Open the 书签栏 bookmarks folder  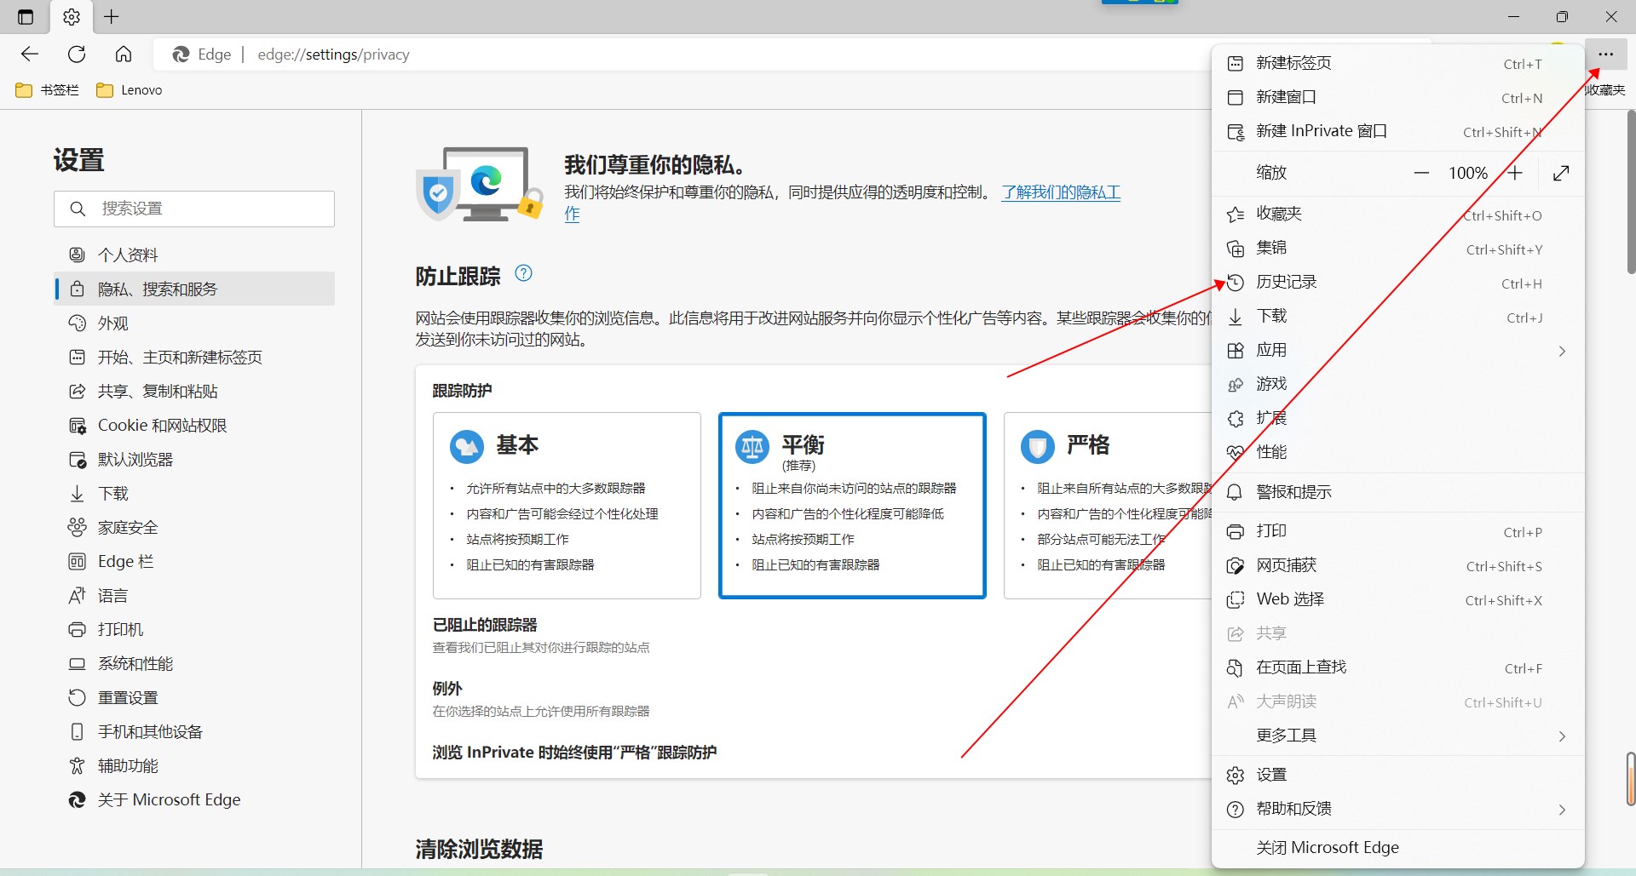[48, 90]
